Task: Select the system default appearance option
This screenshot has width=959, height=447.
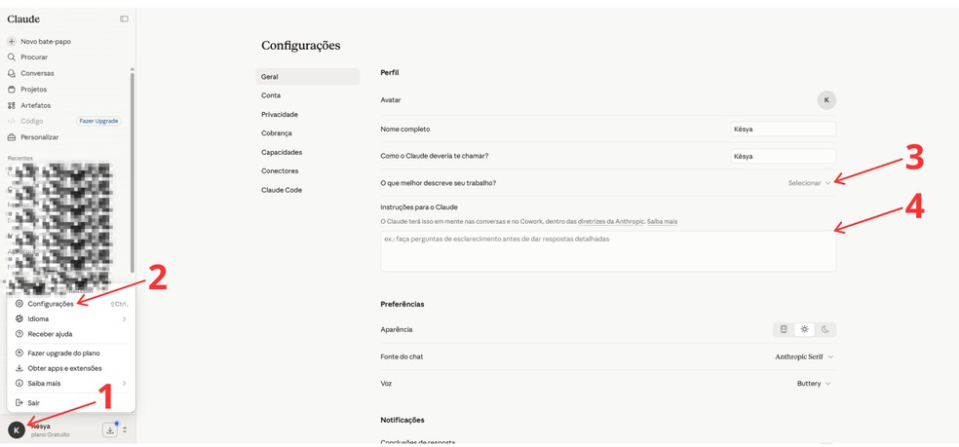Action: [x=784, y=329]
